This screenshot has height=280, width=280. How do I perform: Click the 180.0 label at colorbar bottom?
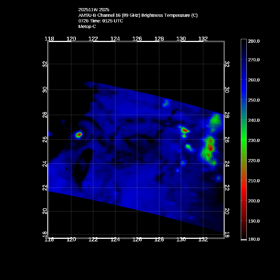(254, 239)
